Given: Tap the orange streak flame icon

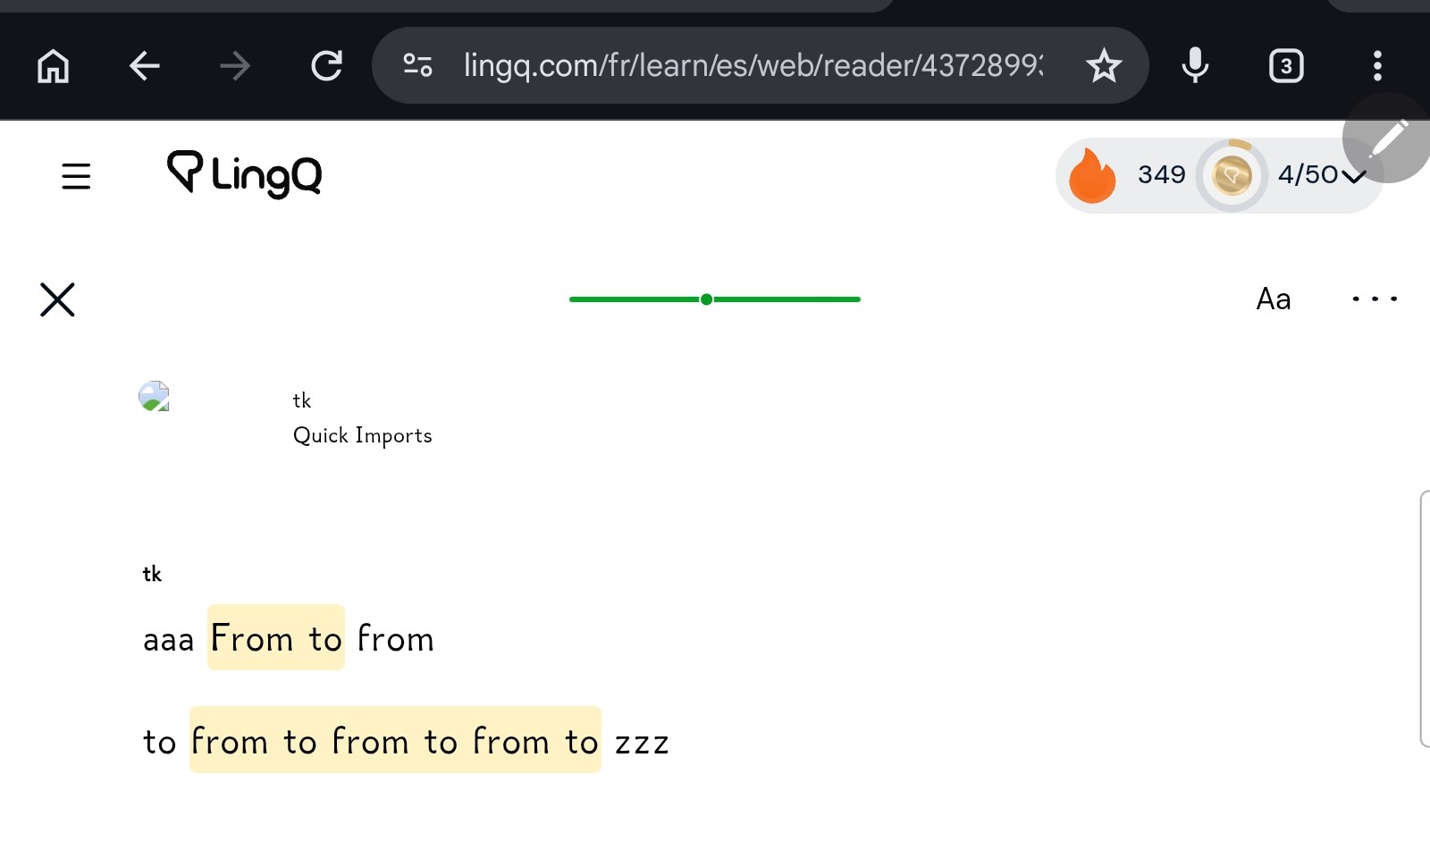Looking at the screenshot, I should pos(1091,175).
